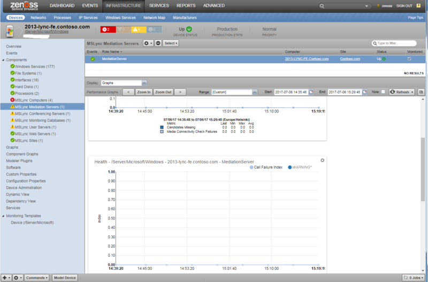Image resolution: width=428 pixels, height=282 pixels.
Task: Click the graphs panel vertical scrollbar
Action: 423,169
